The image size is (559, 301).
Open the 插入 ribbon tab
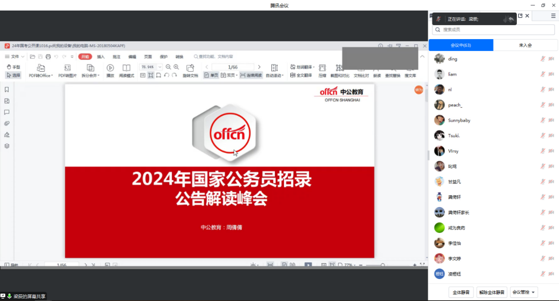[x=101, y=57]
